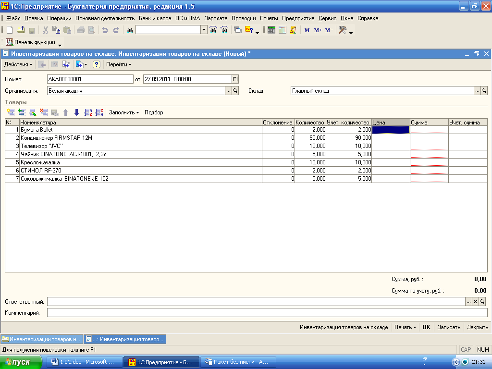Click the Copy icon in main toolbar
The image size is (492, 369).
point(56,30)
